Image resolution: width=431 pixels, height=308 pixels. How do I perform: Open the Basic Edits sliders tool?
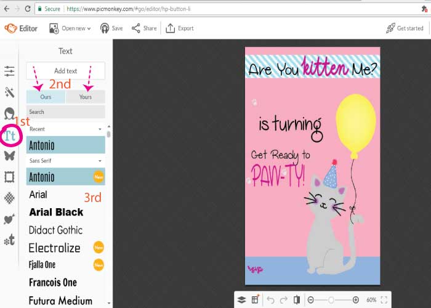click(x=9, y=71)
